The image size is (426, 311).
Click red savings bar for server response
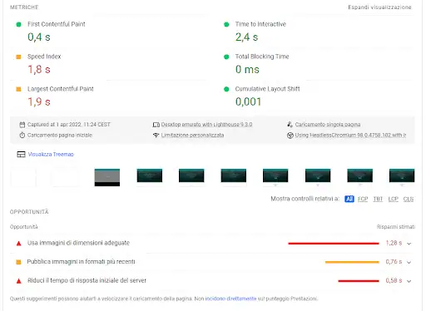click(x=359, y=281)
